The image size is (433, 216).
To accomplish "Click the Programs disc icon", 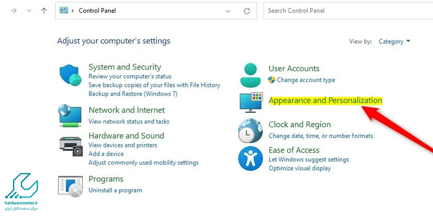I will pyautogui.click(x=70, y=185).
